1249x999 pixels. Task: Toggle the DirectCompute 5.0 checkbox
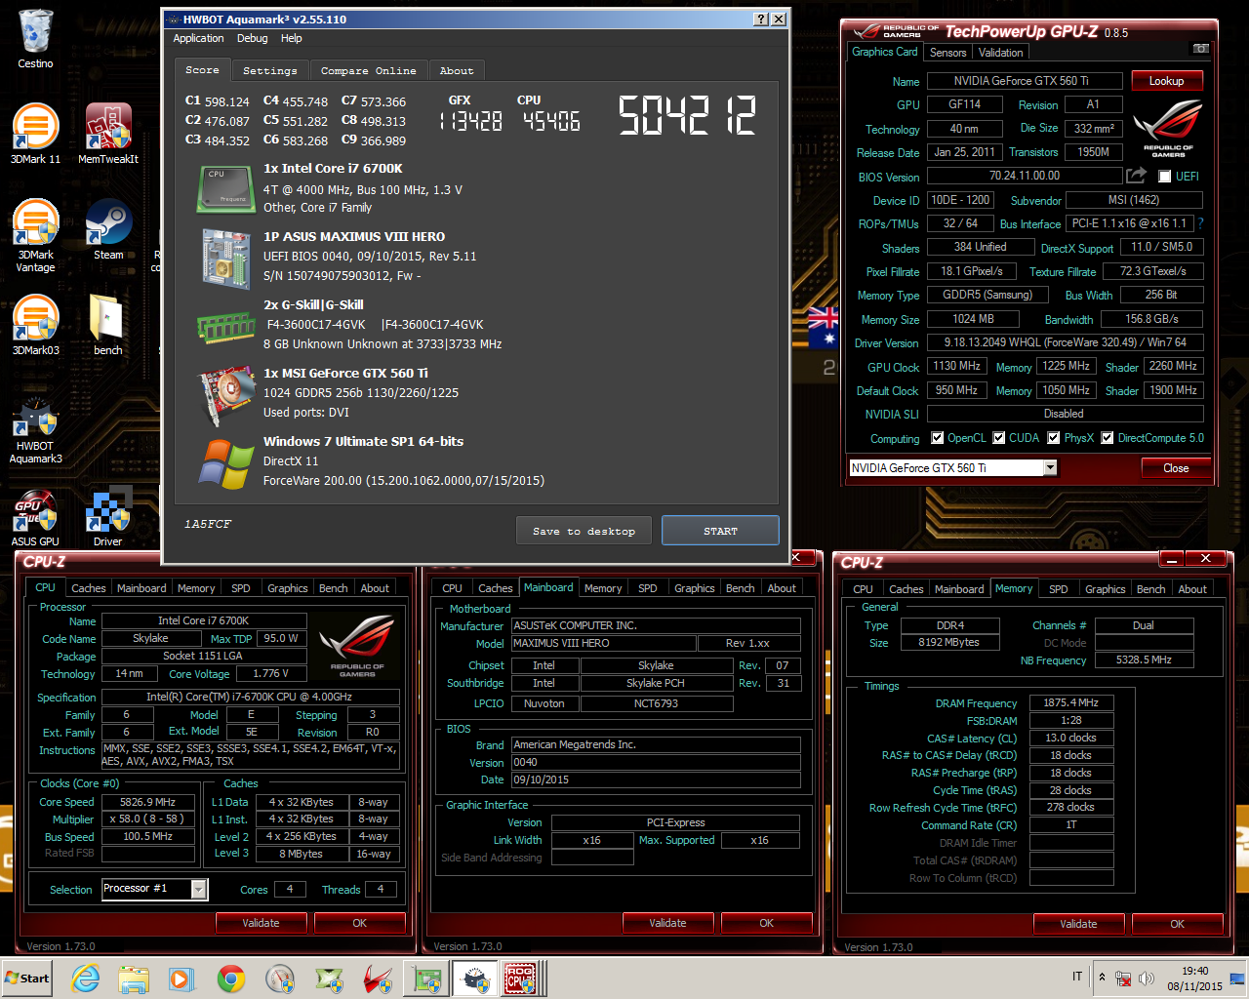(x=1108, y=438)
